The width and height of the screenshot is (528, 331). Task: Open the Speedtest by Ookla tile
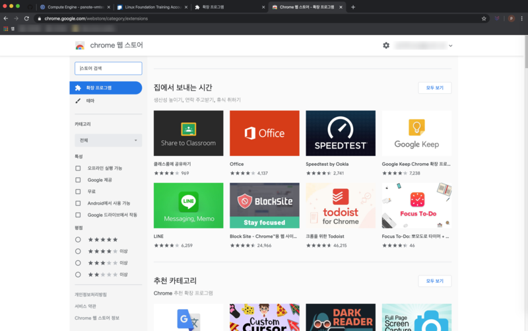coord(341,133)
